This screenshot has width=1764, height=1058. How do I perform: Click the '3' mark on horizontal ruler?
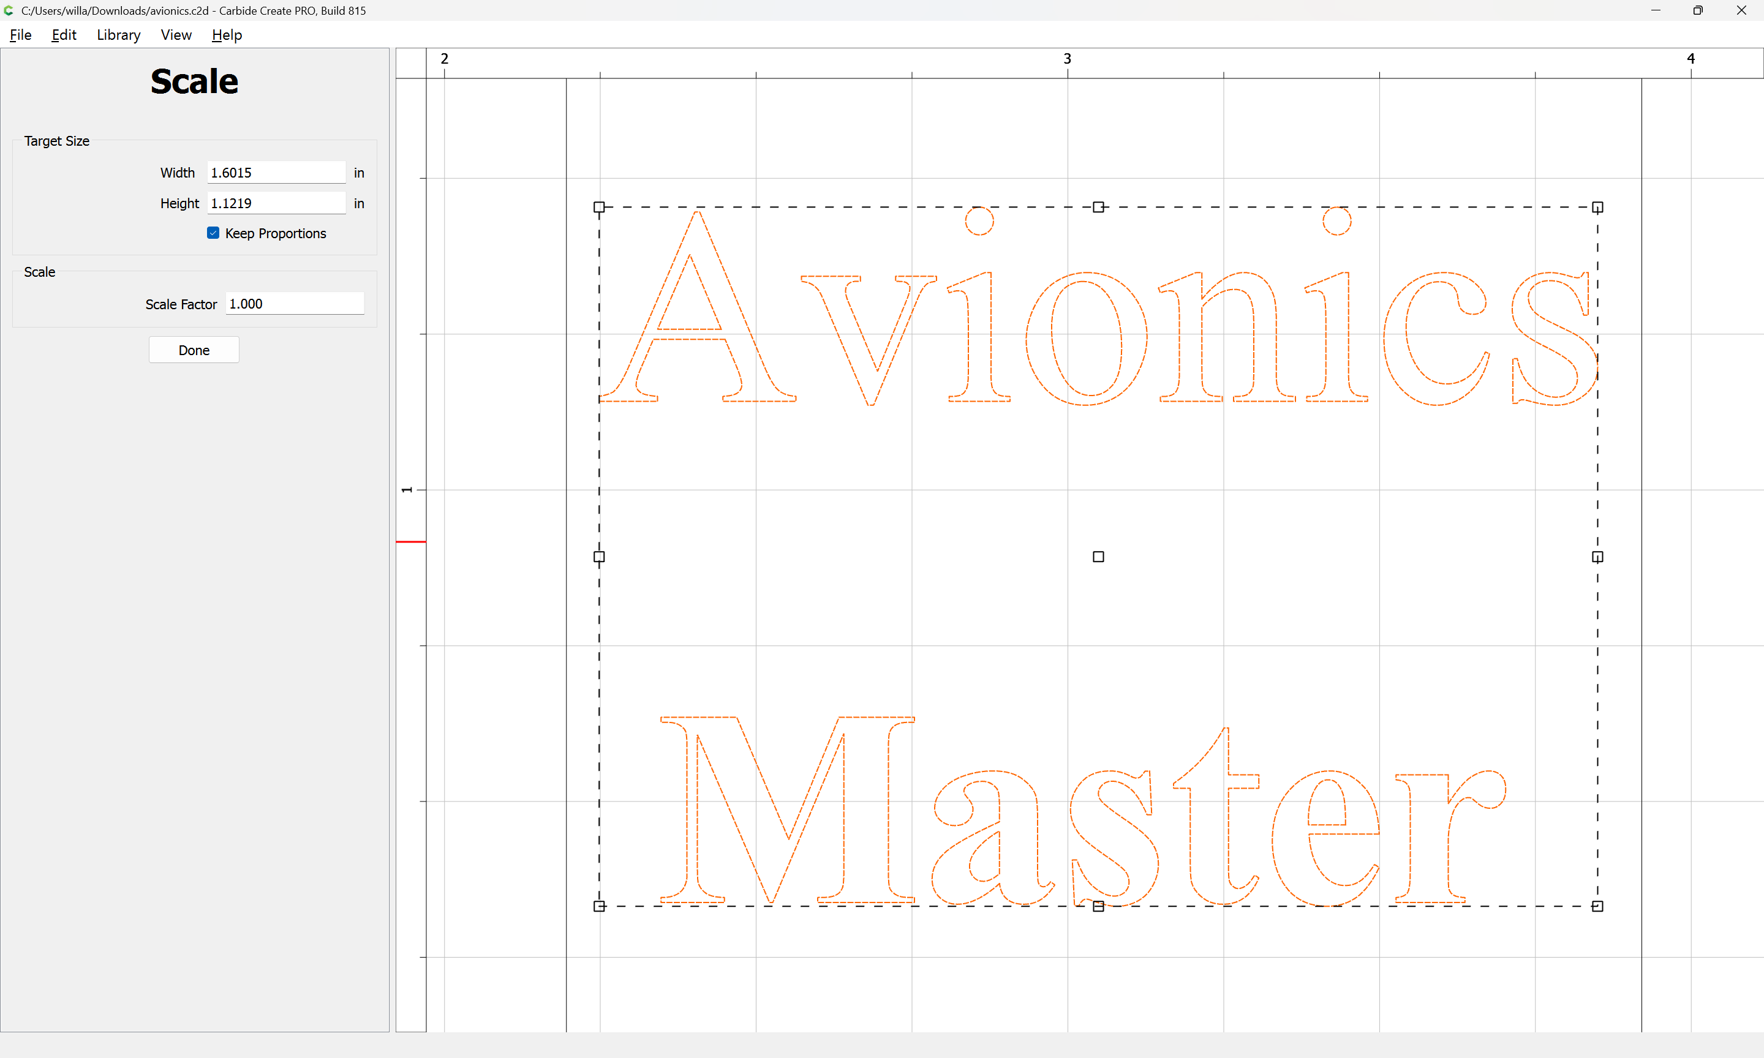(1068, 58)
